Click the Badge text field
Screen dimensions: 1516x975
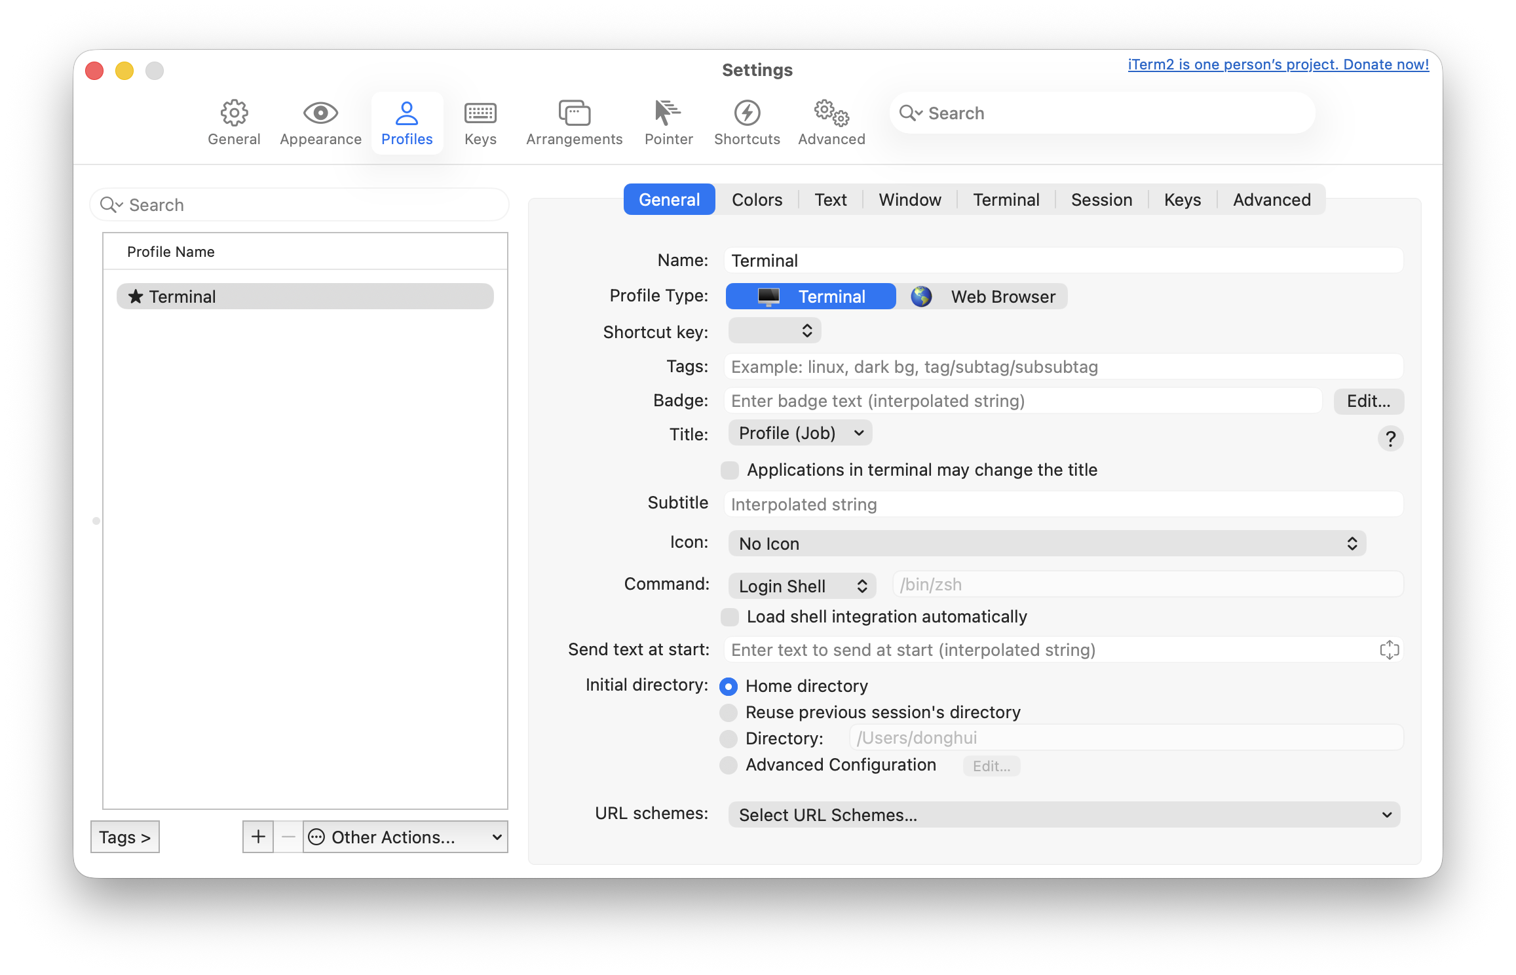1023,400
